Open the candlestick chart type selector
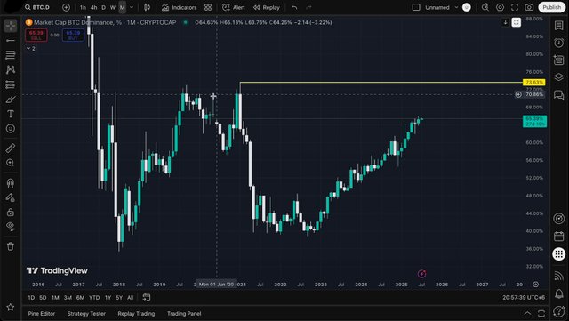This screenshot has height=321, width=569. 147,7
